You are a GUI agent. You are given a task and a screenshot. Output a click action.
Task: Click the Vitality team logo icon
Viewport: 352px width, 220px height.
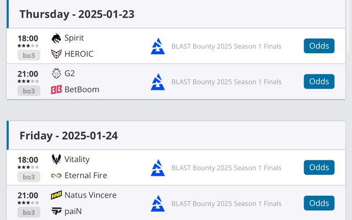click(x=56, y=159)
